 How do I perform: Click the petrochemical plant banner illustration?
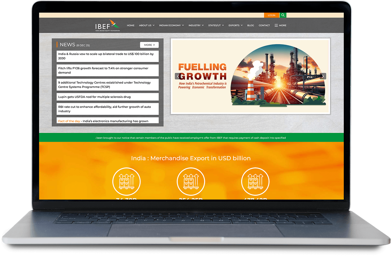(278, 76)
